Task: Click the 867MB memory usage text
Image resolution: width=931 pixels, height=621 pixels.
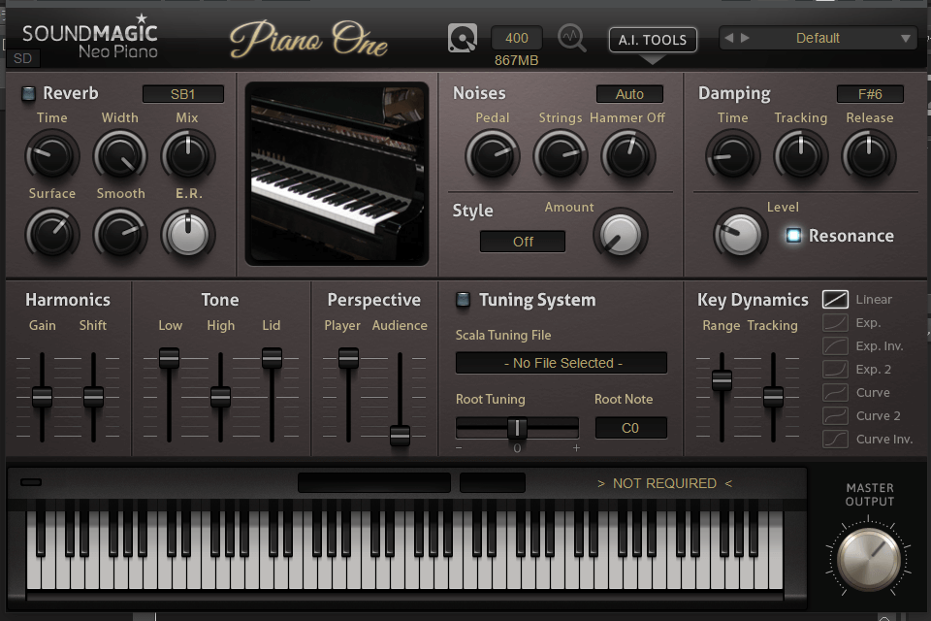Action: (517, 60)
